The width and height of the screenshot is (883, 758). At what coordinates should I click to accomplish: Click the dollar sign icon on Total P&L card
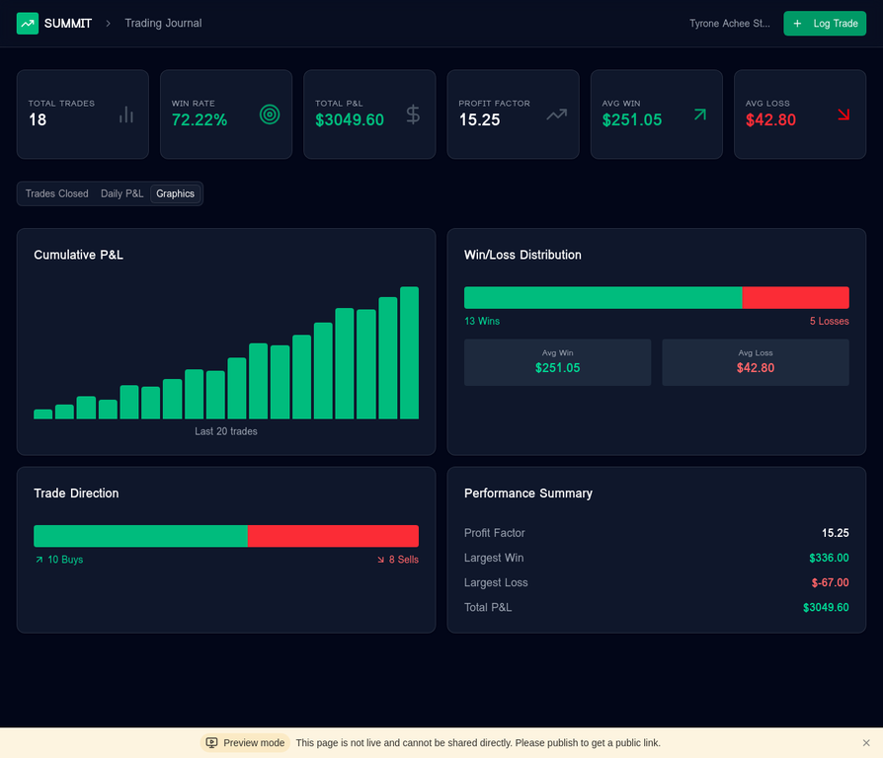(413, 114)
